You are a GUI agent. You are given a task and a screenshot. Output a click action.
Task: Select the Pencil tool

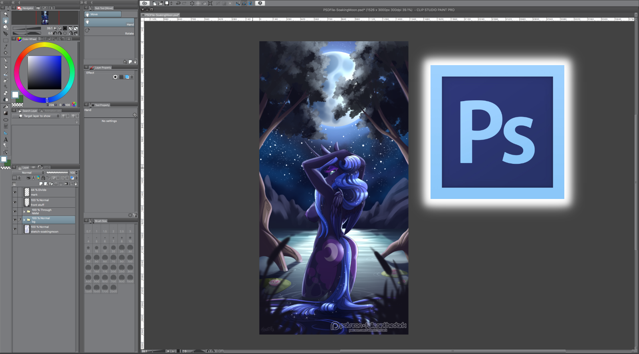pyautogui.click(x=6, y=67)
